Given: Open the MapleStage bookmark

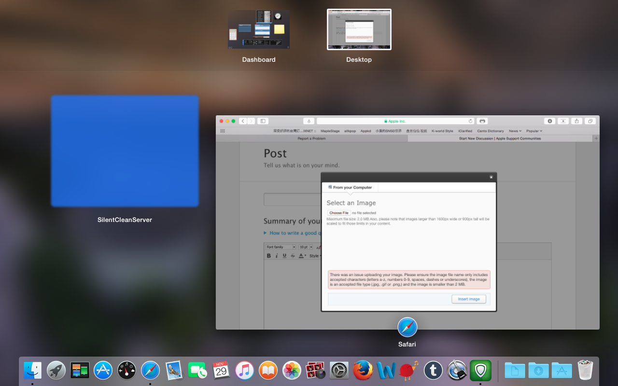Looking at the screenshot, I should [x=330, y=131].
